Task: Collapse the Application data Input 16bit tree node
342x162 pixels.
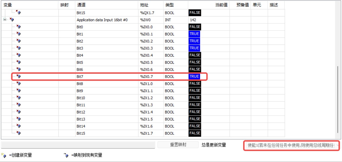Action: (x=5, y=20)
